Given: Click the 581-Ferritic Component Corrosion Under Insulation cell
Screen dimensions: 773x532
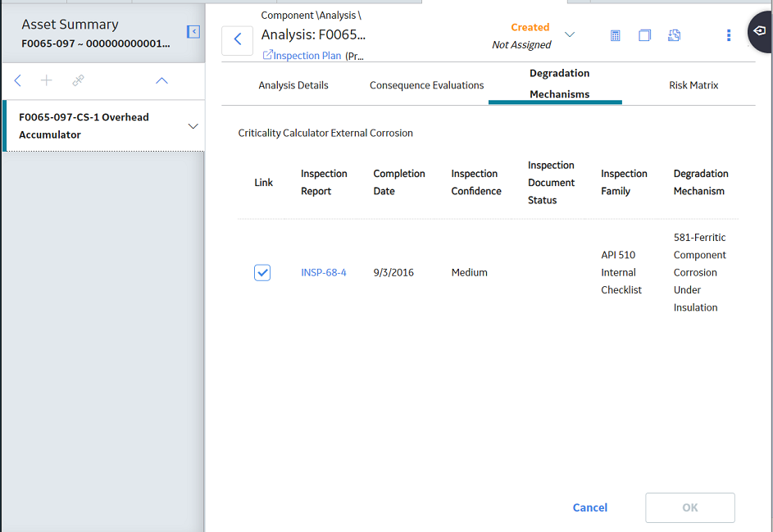Looking at the screenshot, I should click(700, 273).
